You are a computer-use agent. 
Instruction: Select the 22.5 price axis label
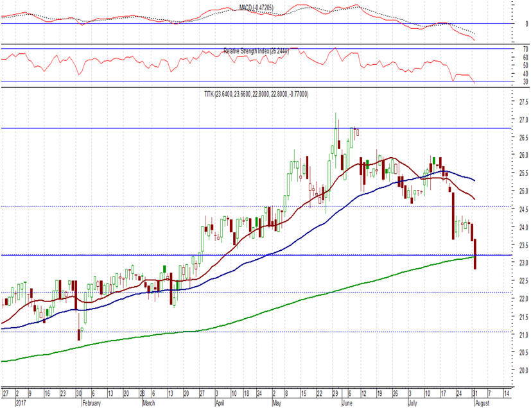[523, 281]
